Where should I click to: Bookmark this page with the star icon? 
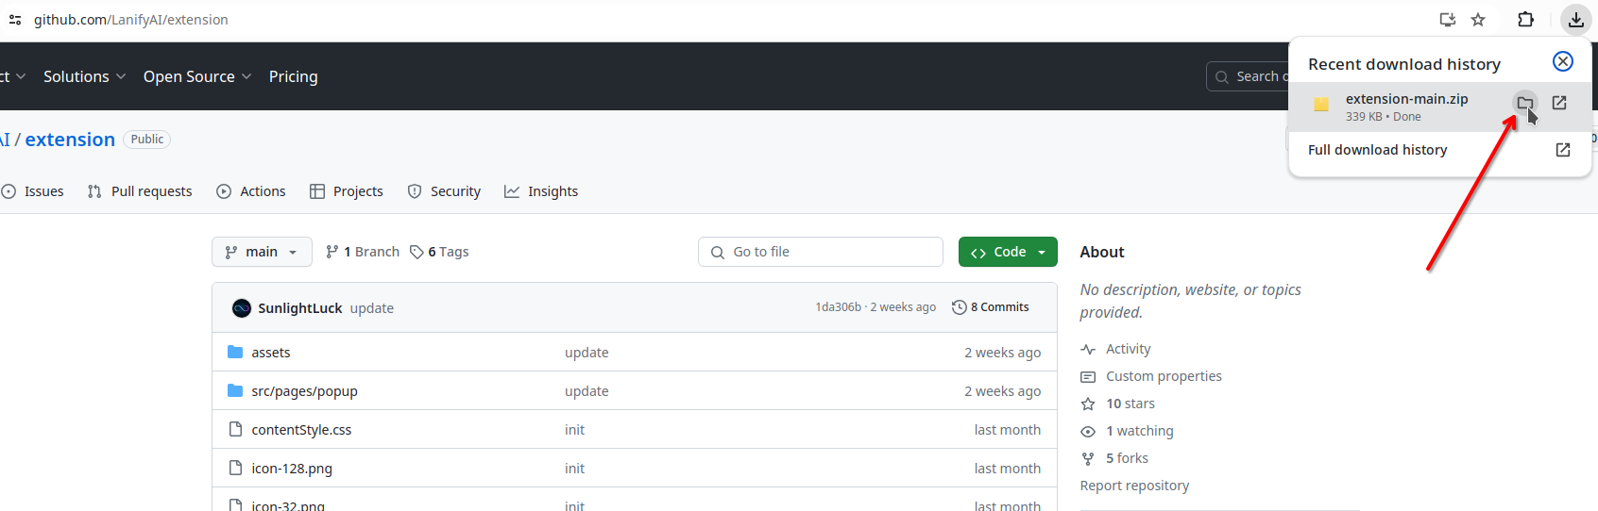click(x=1478, y=20)
